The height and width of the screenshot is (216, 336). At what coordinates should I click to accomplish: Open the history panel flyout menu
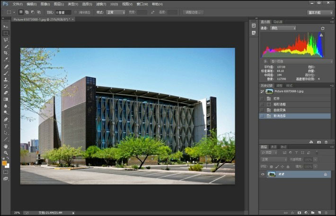(332, 86)
